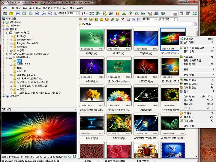216x162 pixels.
Task: Click the forward arrow in the folder navigation bar
Action: (85, 19)
